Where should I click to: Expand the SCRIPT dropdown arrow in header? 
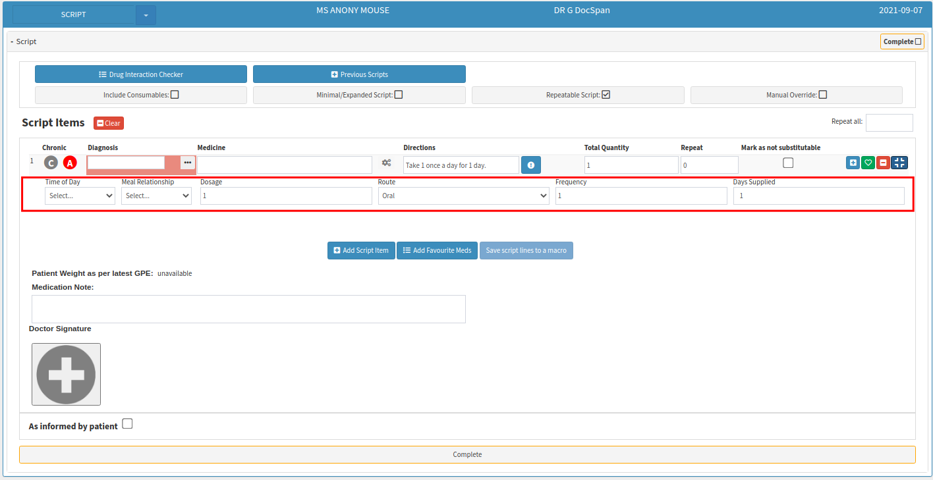click(146, 15)
